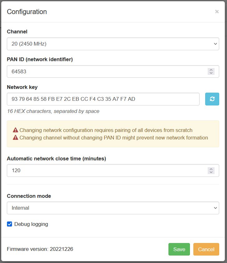The height and width of the screenshot is (263, 227).
Task: Click the Debug logging label
Action: [31, 224]
